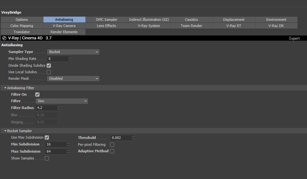The width and height of the screenshot is (307, 179).
Task: Click the Expert mode label
Action: click(294, 38)
